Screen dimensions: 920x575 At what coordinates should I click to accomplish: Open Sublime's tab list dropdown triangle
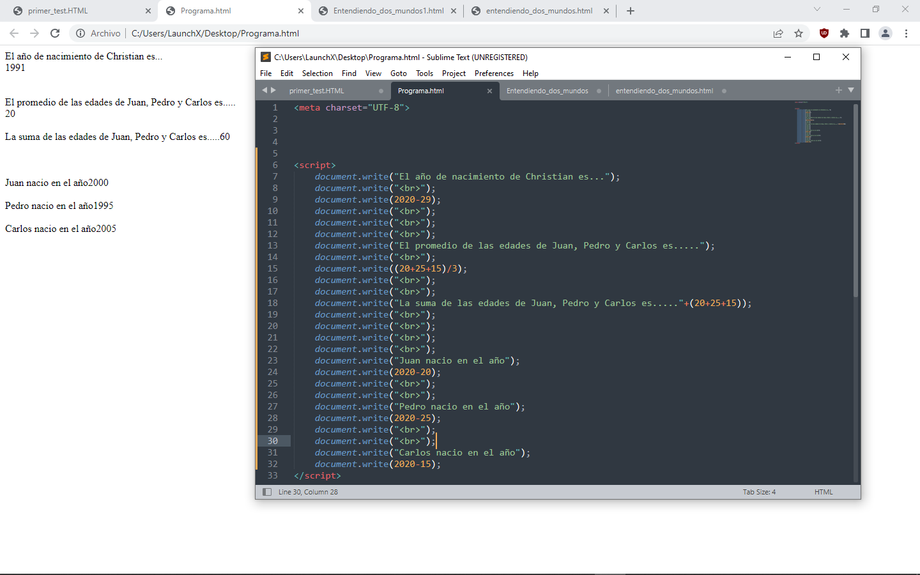(851, 90)
